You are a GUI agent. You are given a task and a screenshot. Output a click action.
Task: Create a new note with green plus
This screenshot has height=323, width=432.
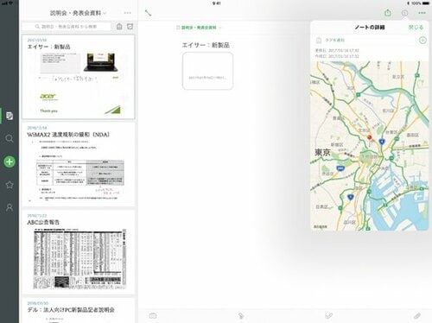click(x=10, y=161)
